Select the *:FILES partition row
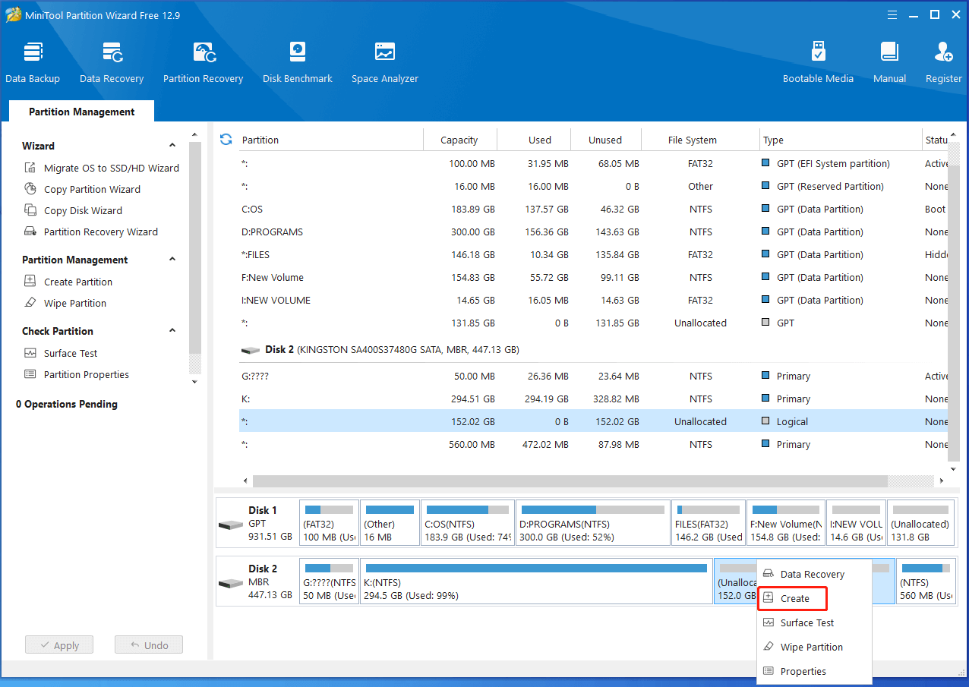The height and width of the screenshot is (687, 969). (594, 254)
